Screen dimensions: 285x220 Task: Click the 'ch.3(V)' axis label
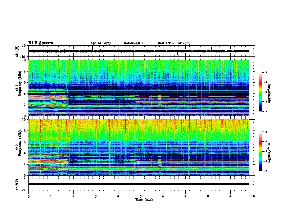17,184
